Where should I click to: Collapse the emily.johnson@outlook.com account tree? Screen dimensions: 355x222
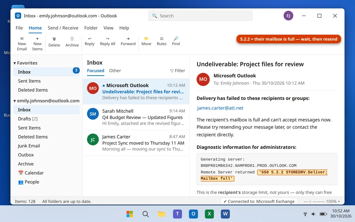point(15,101)
